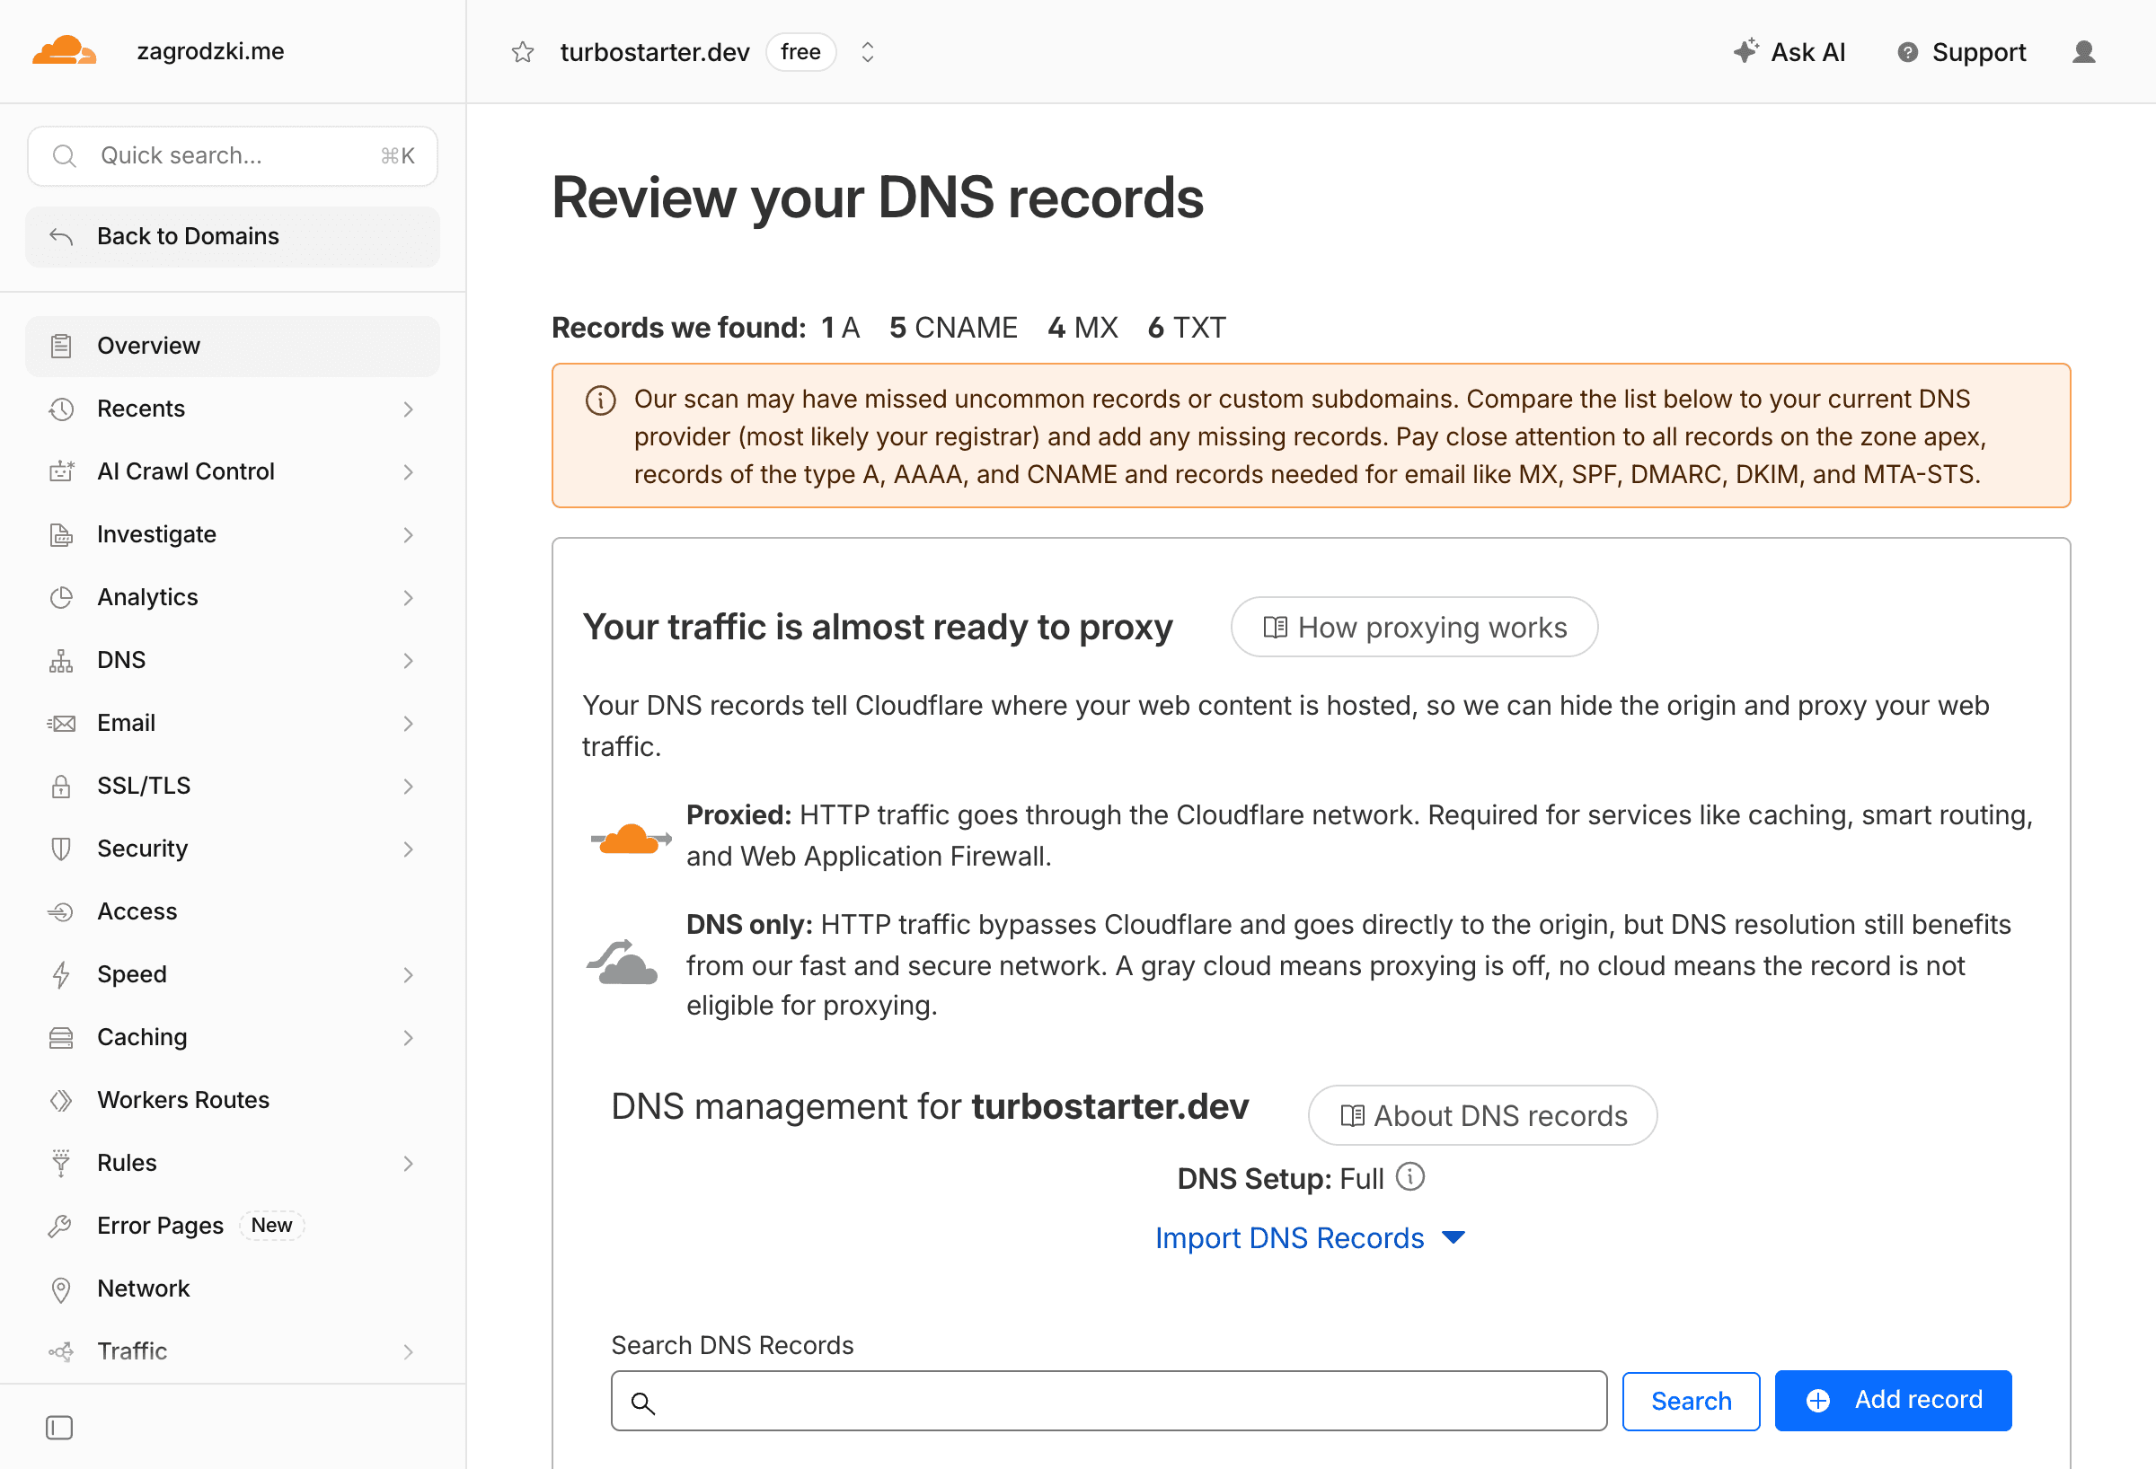Click the SSL/TLS lock icon

coord(61,787)
